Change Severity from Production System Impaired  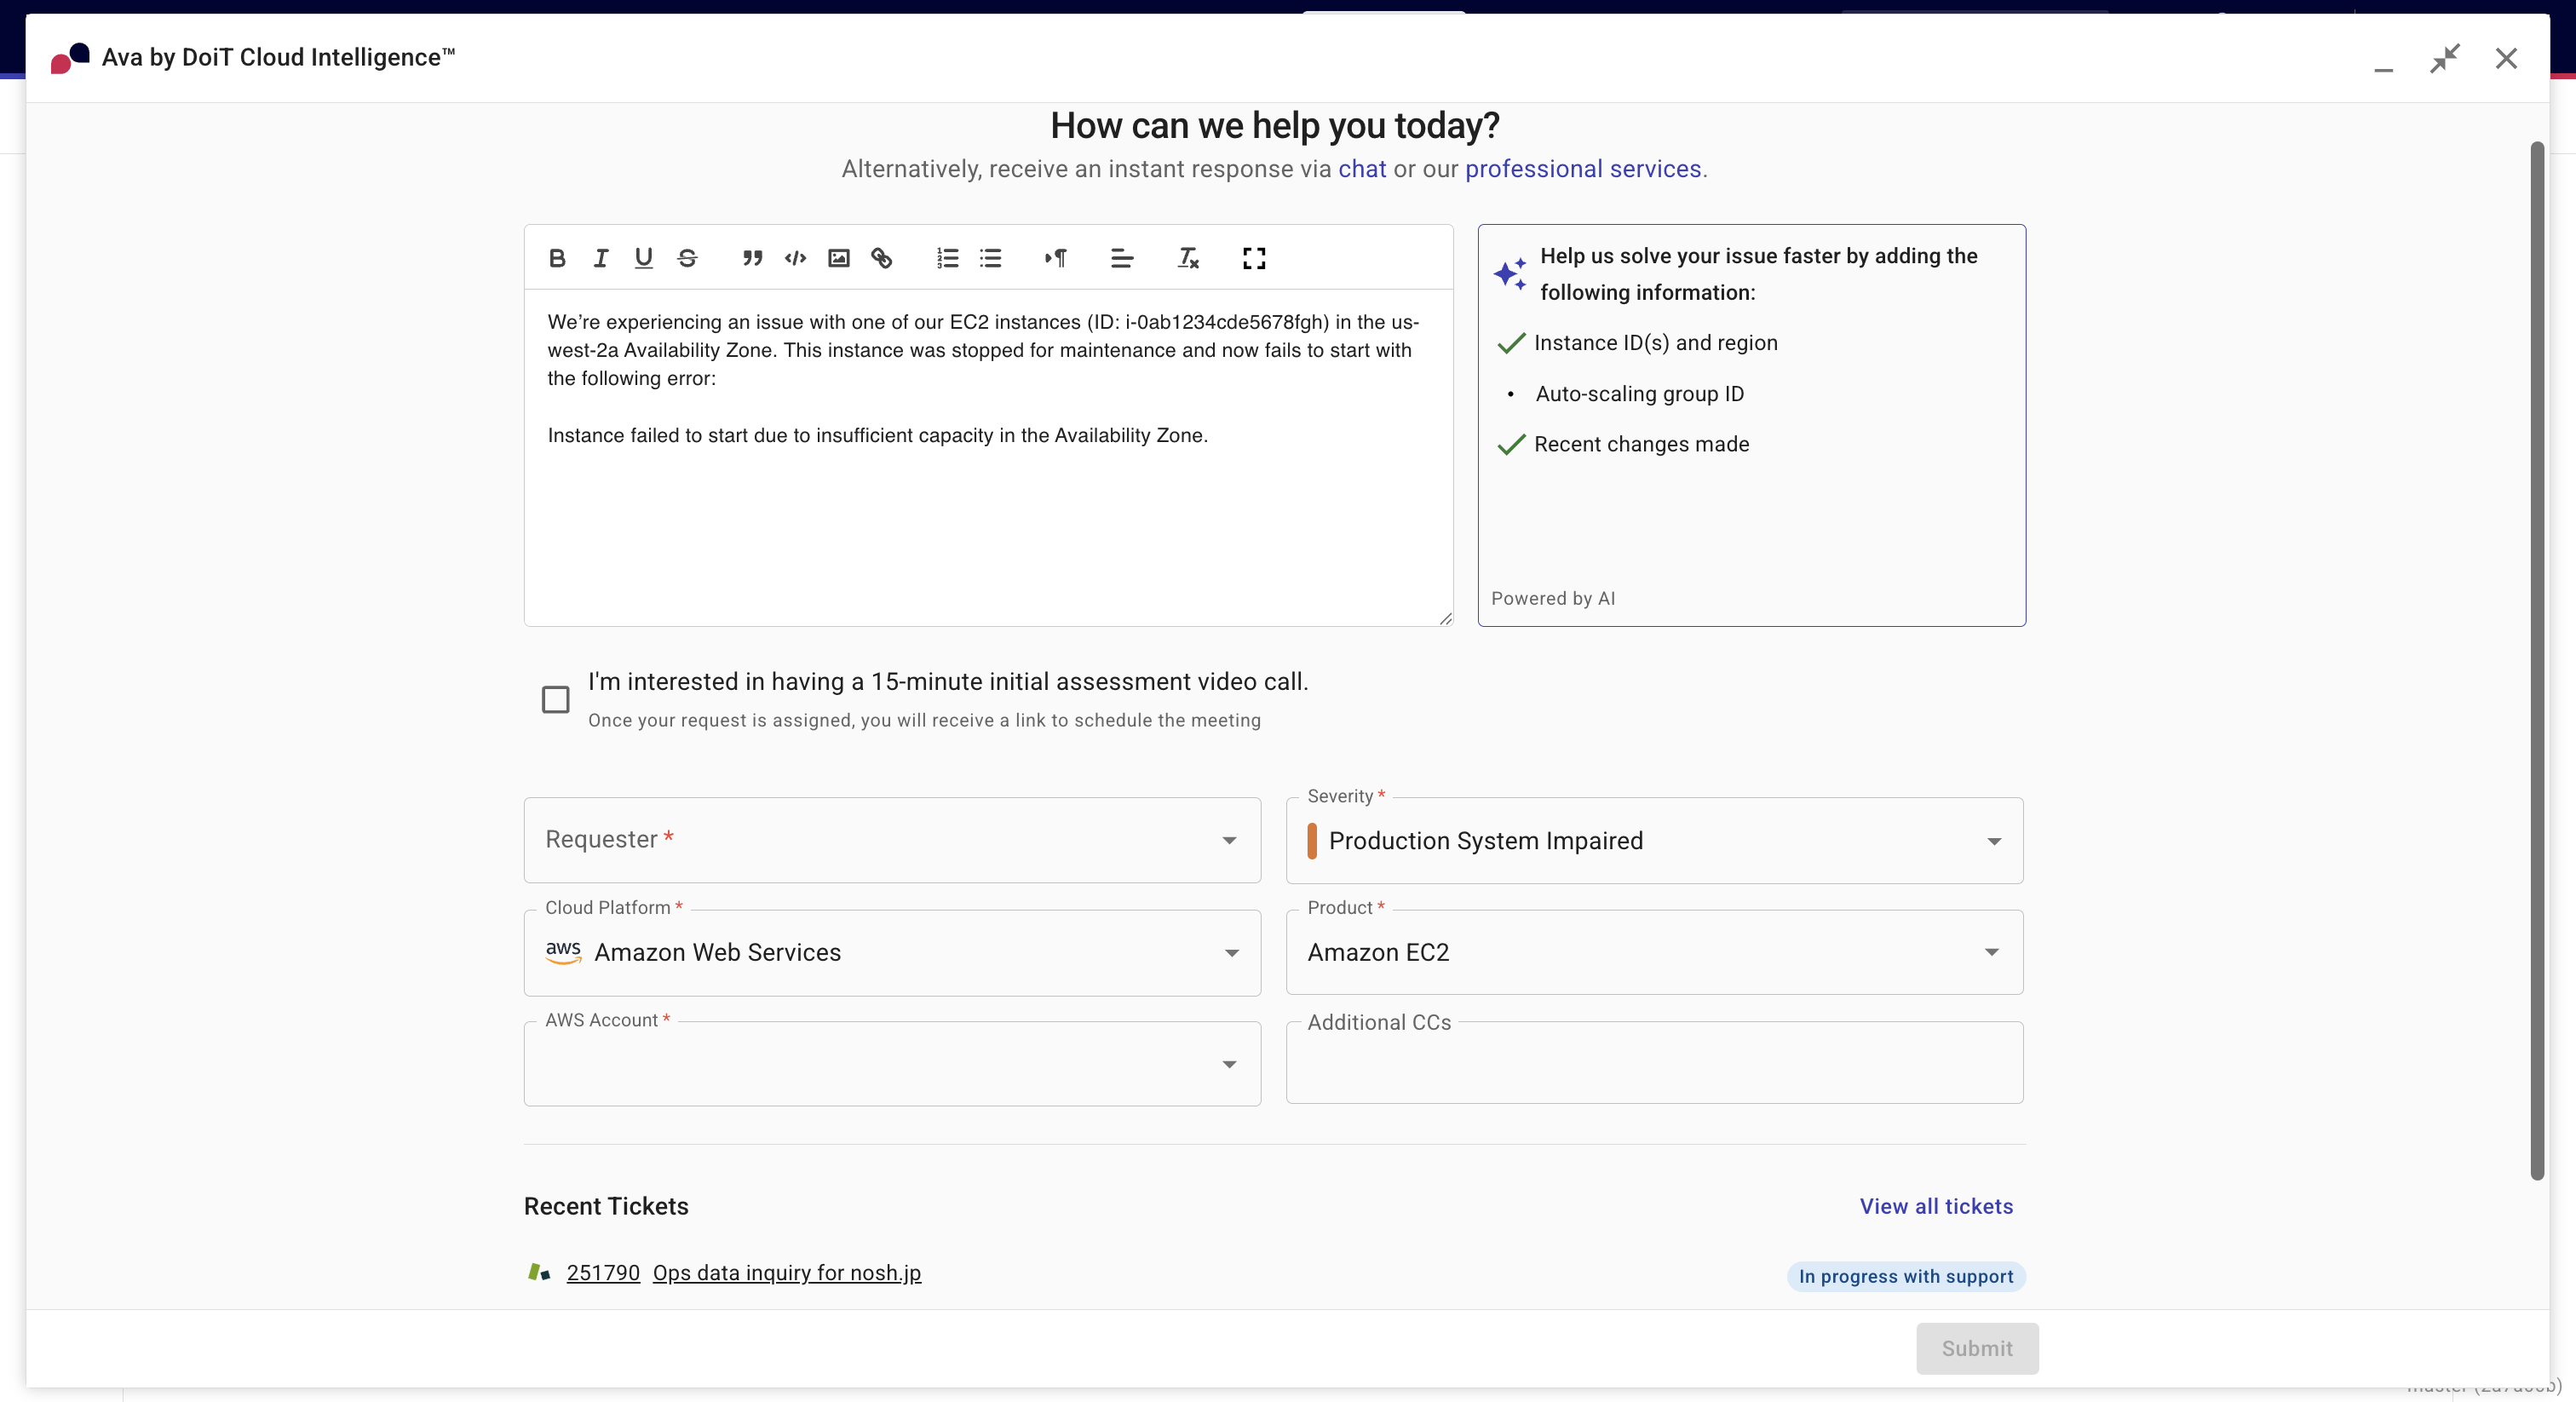tap(1653, 841)
